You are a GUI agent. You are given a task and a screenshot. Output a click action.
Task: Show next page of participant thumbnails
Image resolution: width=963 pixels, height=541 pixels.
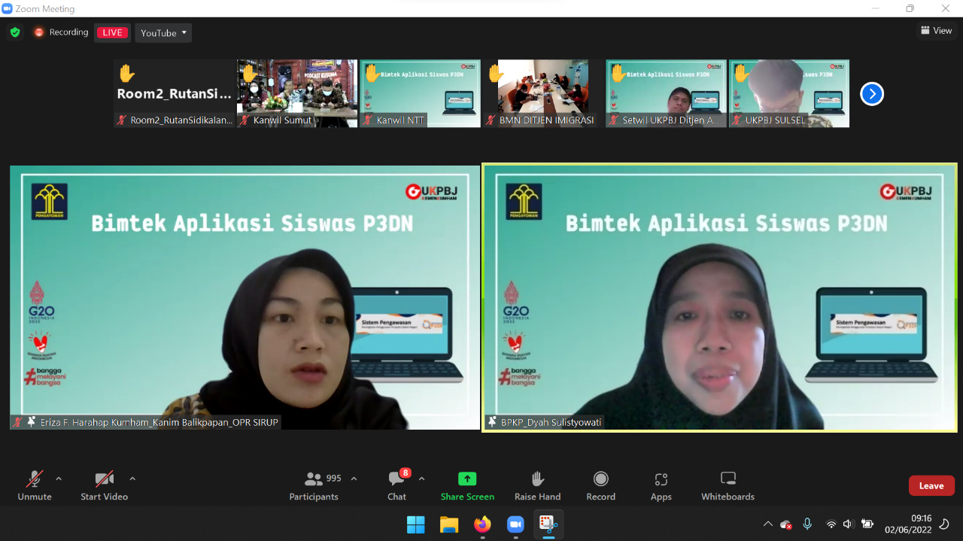tap(871, 94)
